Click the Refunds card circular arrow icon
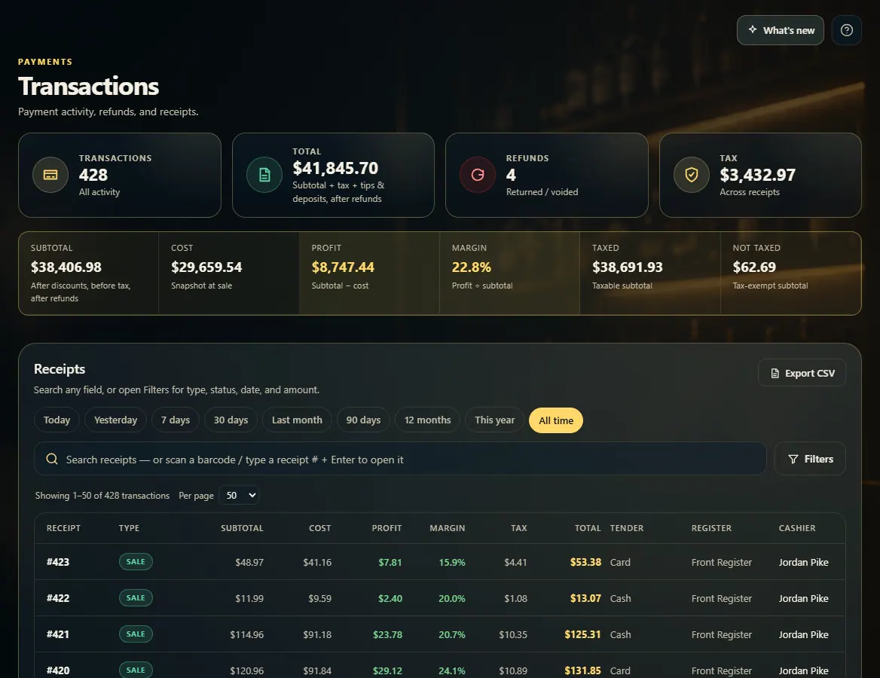This screenshot has width=880, height=678. tap(478, 175)
